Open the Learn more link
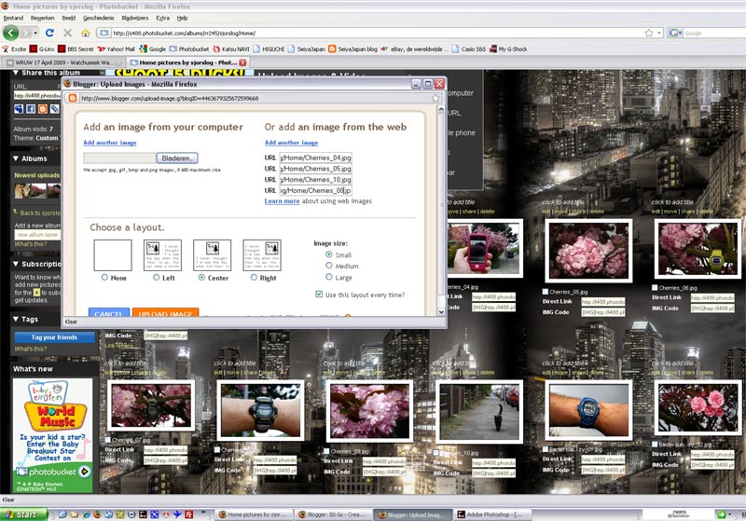 [x=283, y=201]
